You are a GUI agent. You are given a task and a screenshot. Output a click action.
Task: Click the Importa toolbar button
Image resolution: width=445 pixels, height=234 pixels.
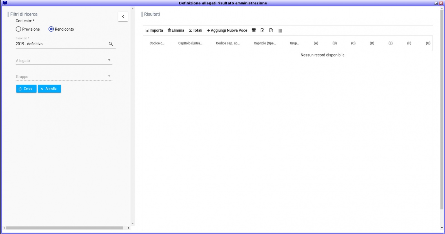pos(154,31)
